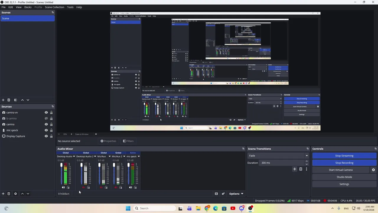Add a new source with the Sources plus icon
Screen dimensions: 378x213
pos(3,194)
